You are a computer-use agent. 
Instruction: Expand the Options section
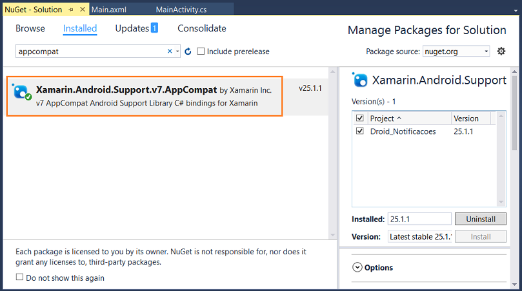(x=357, y=267)
